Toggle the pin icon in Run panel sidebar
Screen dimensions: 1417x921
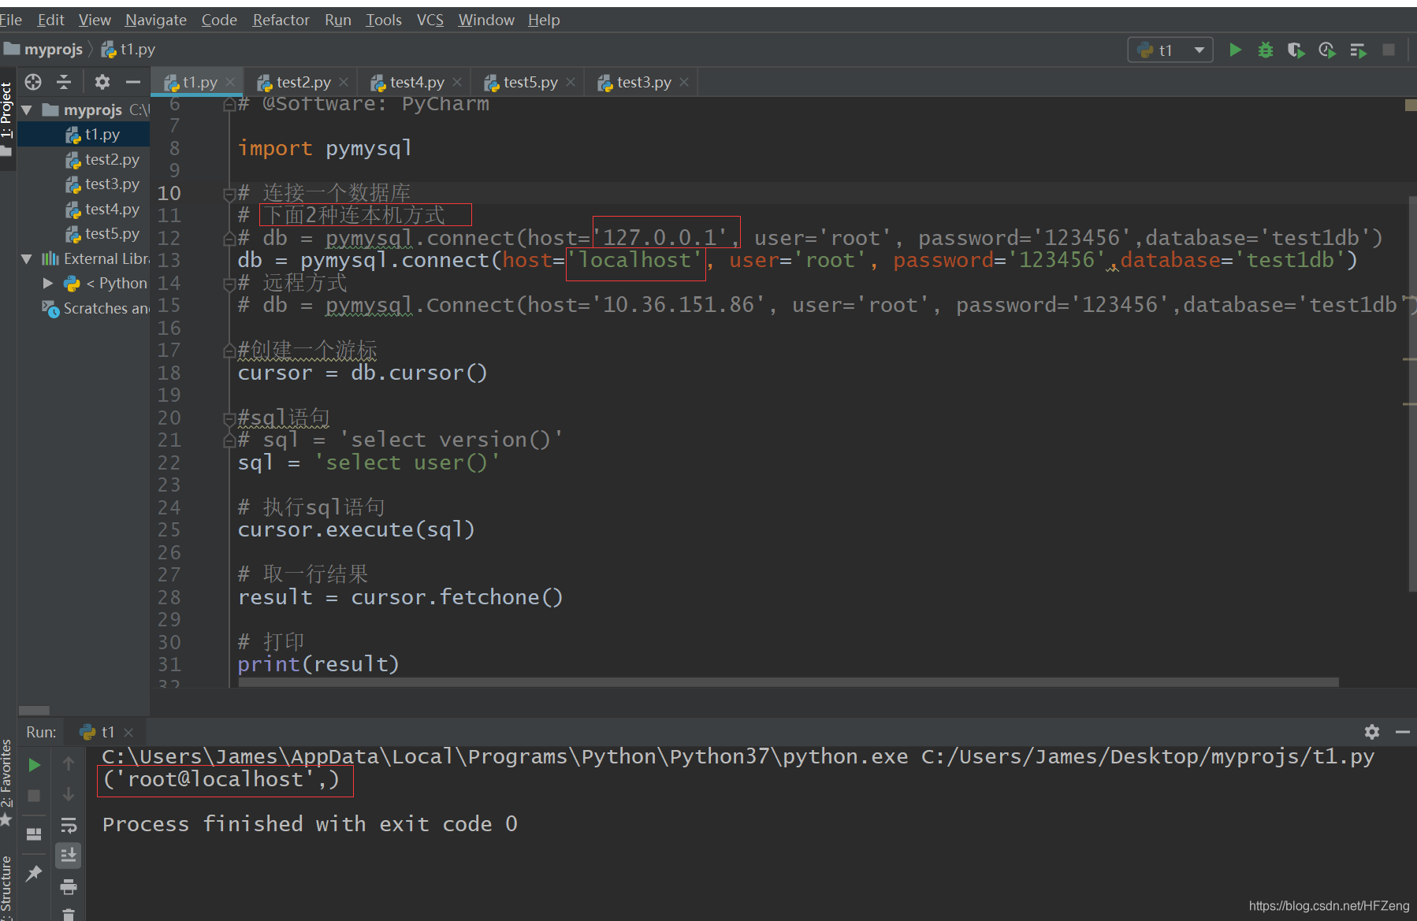33,875
